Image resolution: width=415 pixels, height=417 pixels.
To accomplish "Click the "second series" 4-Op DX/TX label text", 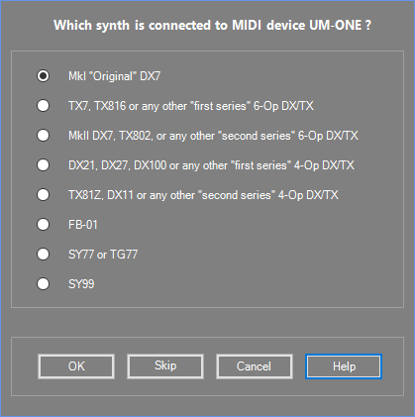I will point(203,195).
